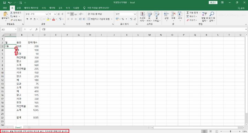Click the Share (공유) button
Screen dimensions: 248x133
point(241,8)
